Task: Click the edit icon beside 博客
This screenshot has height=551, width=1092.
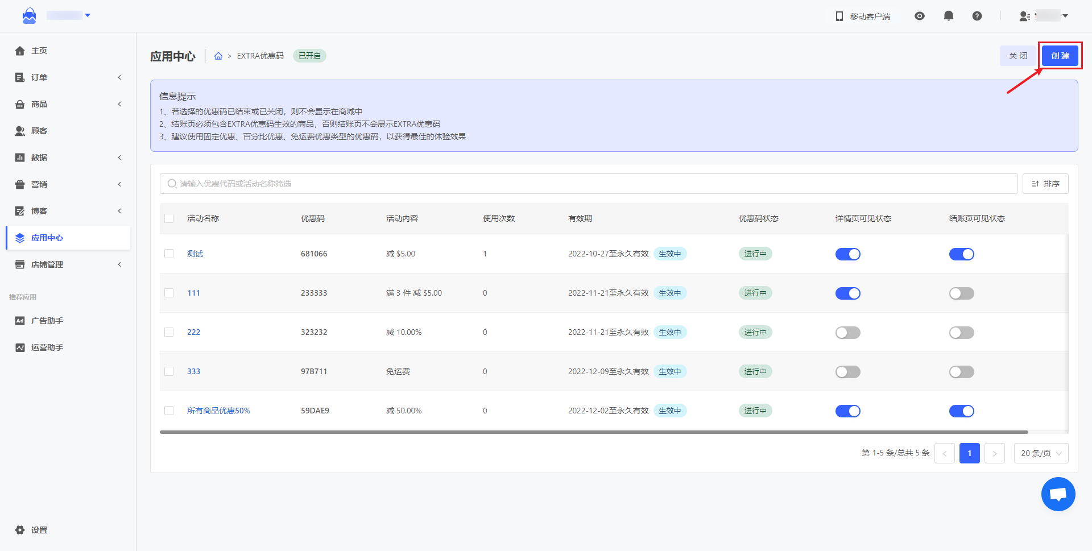Action: pyautogui.click(x=20, y=211)
